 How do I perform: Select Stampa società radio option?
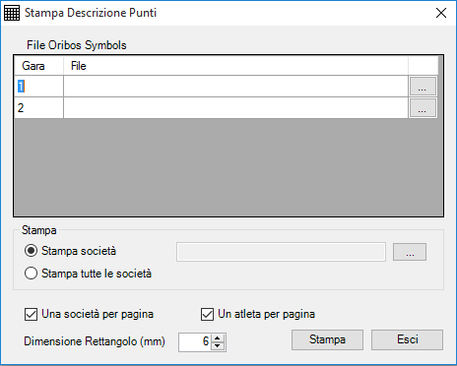32,251
